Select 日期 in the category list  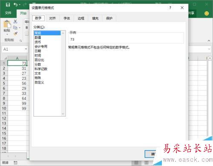(47, 51)
